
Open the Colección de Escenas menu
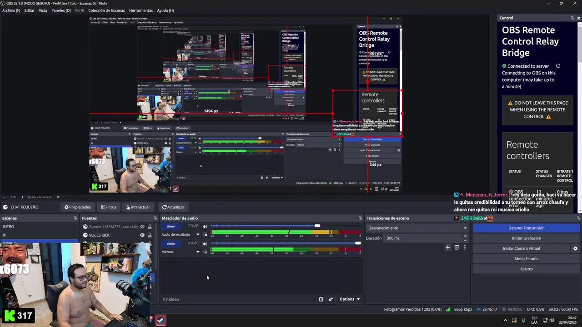106,10
